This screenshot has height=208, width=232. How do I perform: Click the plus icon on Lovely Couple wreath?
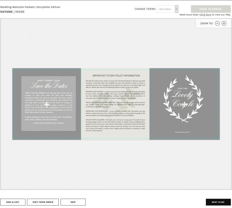coord(184,105)
